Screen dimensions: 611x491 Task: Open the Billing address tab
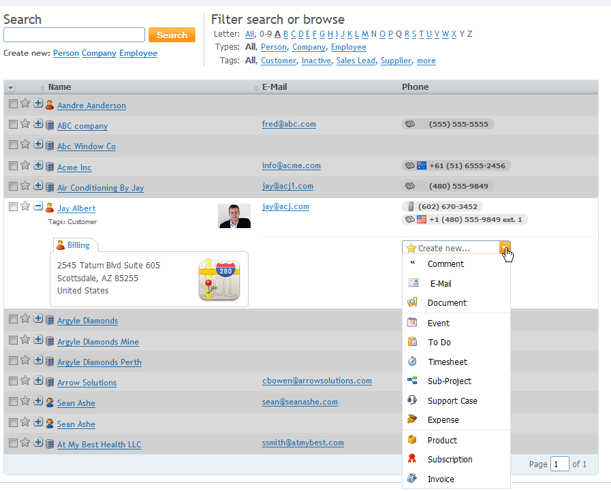pos(78,245)
